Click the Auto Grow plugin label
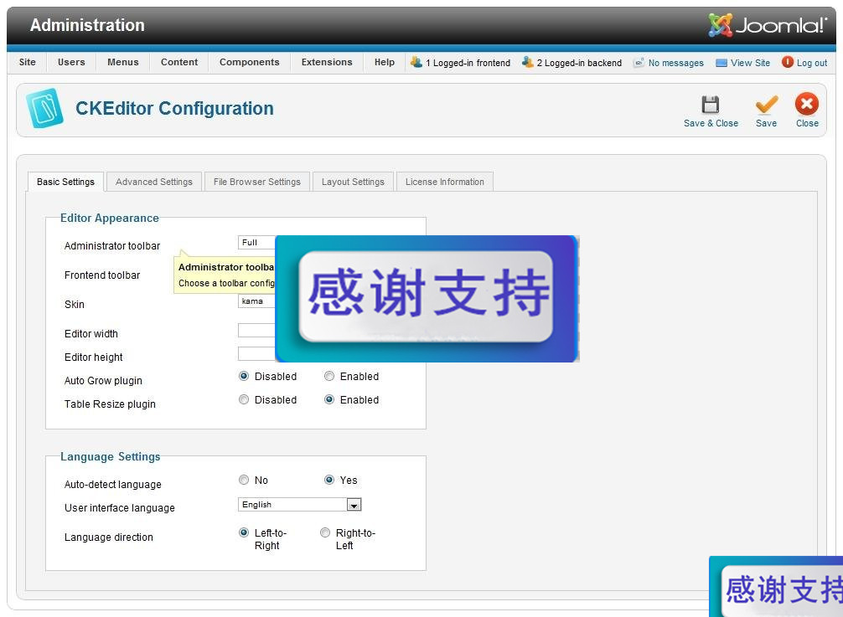Image resolution: width=843 pixels, height=617 pixels. tap(103, 381)
